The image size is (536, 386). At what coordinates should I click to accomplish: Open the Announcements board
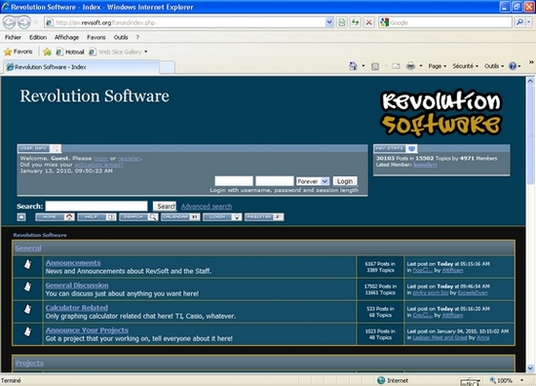coord(73,263)
